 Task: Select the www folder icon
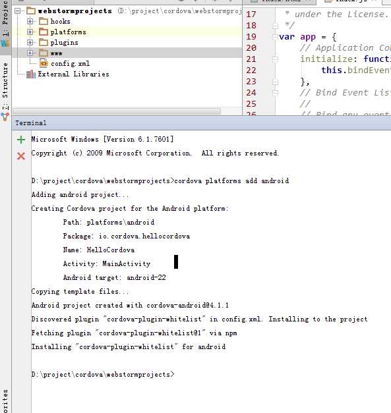click(x=44, y=53)
